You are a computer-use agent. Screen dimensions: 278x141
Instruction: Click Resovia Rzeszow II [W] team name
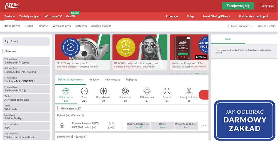pyautogui.click(x=85, y=123)
